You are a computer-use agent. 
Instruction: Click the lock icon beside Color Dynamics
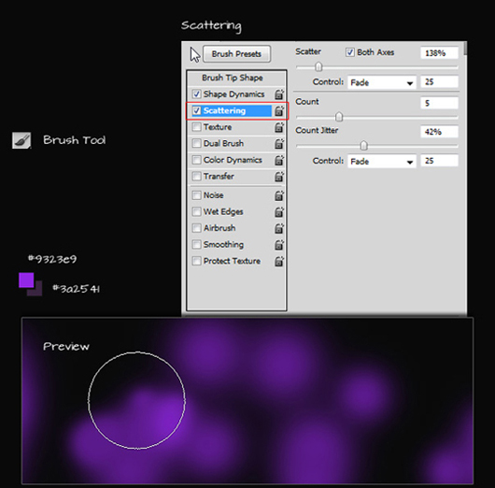(x=279, y=160)
